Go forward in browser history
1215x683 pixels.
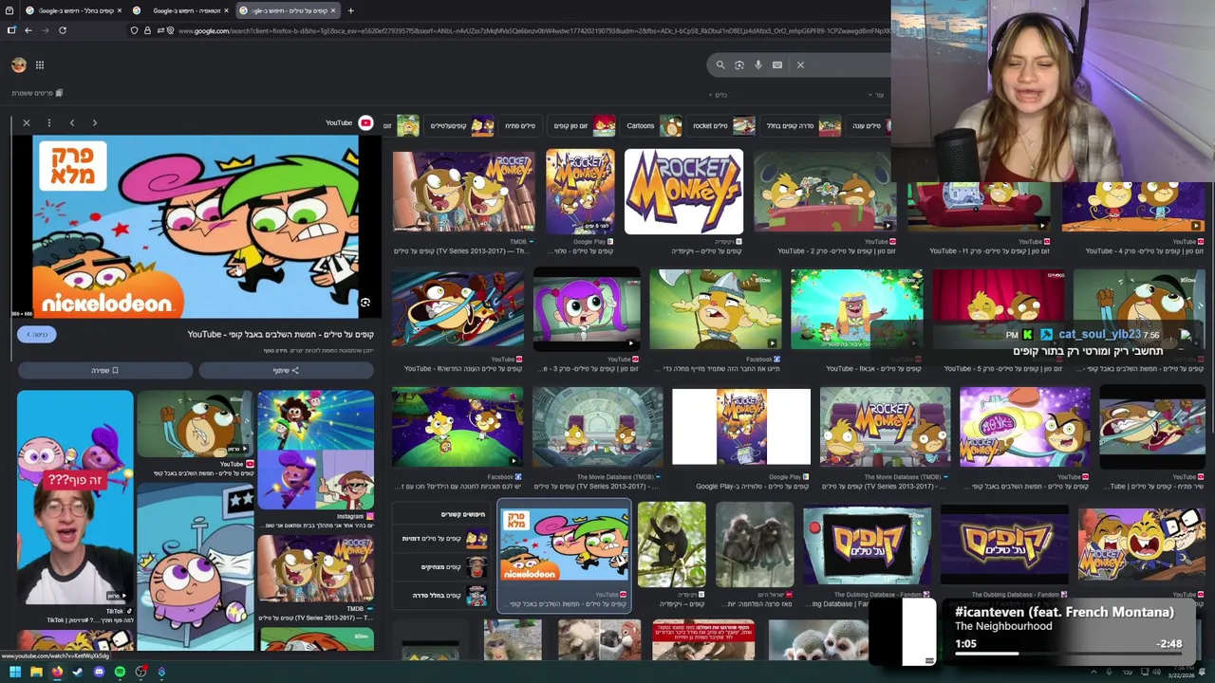click(x=45, y=30)
